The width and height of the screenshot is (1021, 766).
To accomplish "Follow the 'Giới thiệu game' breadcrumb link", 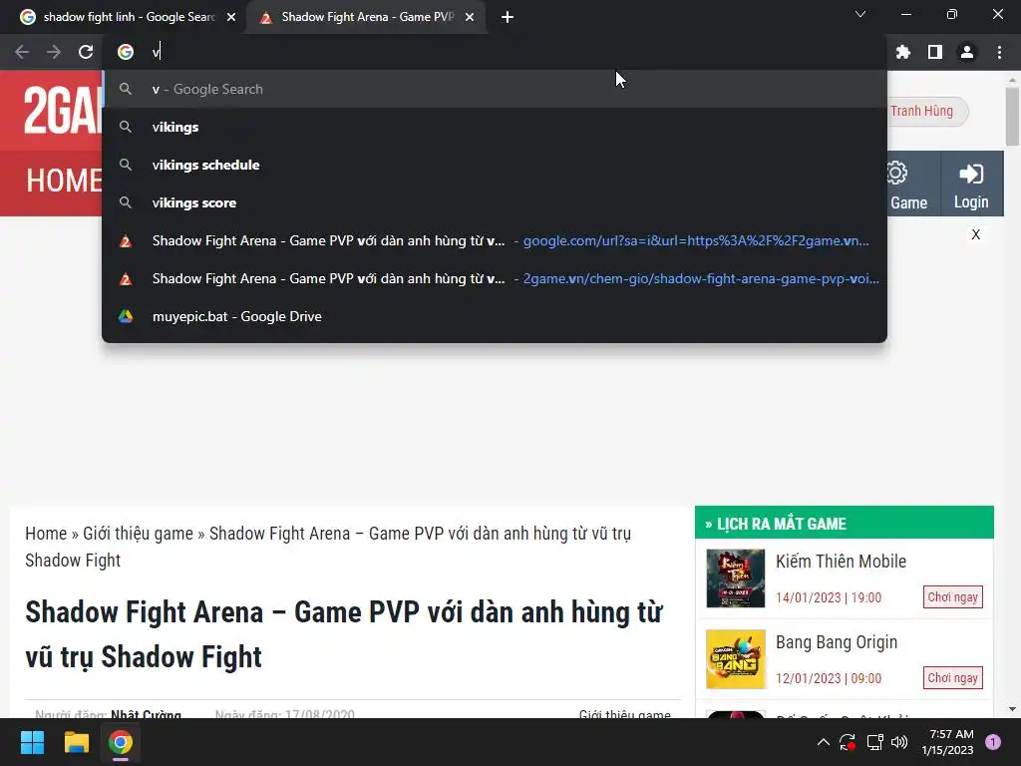I will [x=138, y=534].
